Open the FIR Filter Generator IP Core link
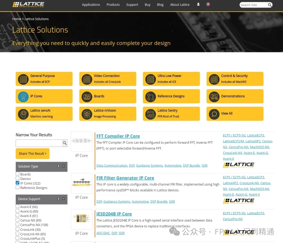Image resolution: width=283 pixels, height=243 pixels. click(x=125, y=178)
